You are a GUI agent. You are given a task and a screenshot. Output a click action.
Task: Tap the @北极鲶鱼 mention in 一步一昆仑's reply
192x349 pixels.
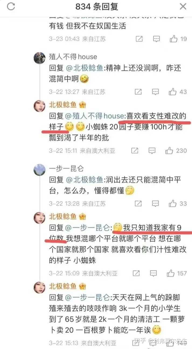tap(84, 179)
